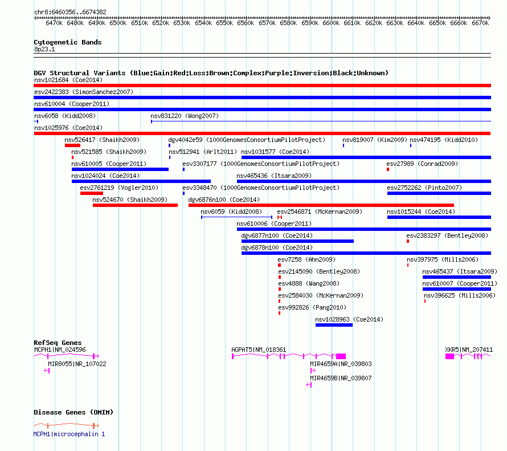Select nsv6059 (Kidd2008) variant label
This screenshot has height=451, width=507.
click(x=231, y=212)
